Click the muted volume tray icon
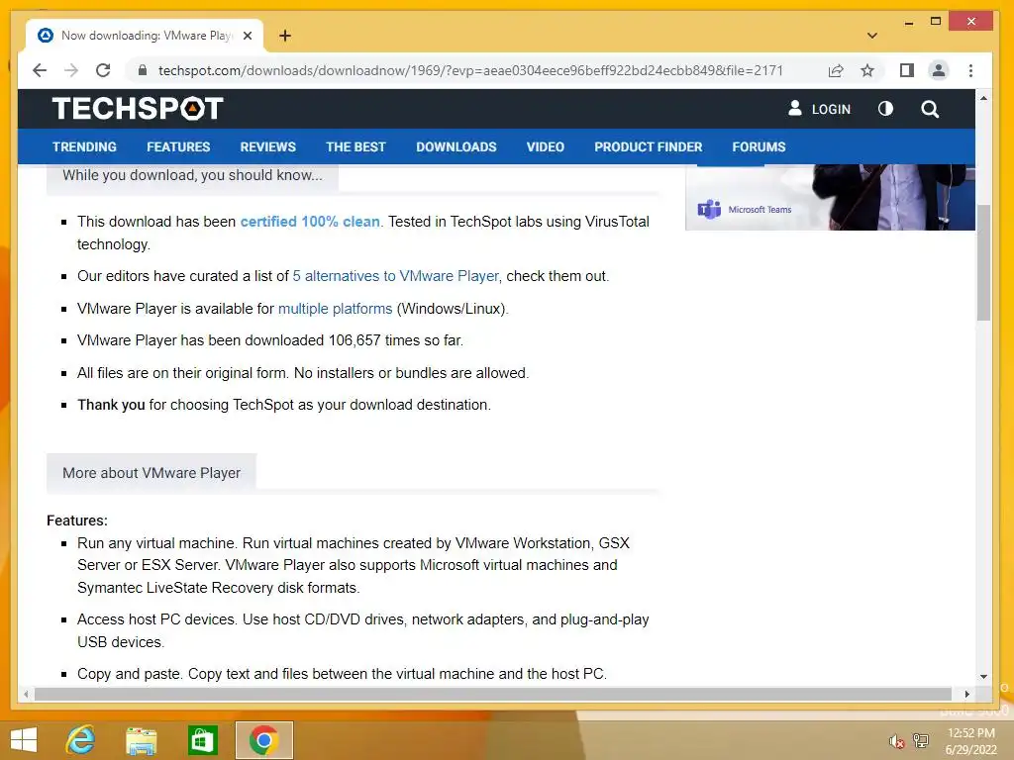 tap(896, 741)
